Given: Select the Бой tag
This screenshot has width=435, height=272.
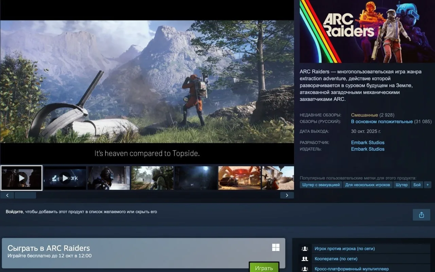Looking at the screenshot, I should pos(417,185).
